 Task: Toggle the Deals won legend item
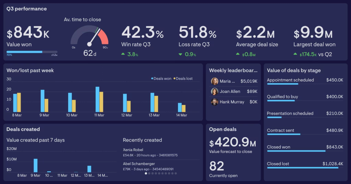pyautogui.click(x=161, y=79)
